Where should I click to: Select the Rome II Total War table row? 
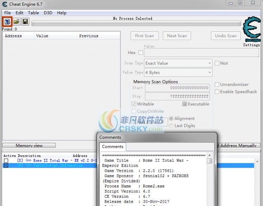coord(50,161)
